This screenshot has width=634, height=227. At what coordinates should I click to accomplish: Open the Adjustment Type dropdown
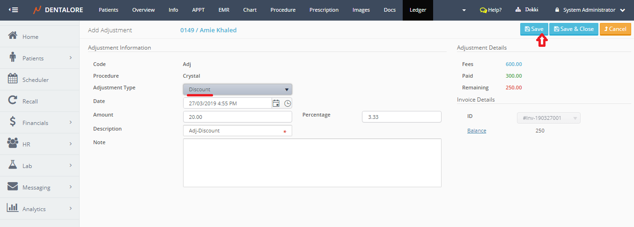[237, 89]
